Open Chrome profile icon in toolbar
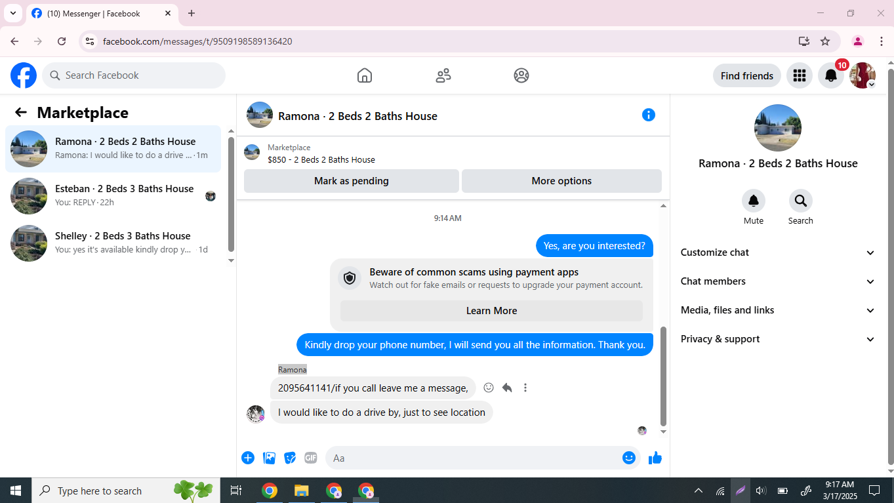Image resolution: width=894 pixels, height=503 pixels. click(857, 41)
